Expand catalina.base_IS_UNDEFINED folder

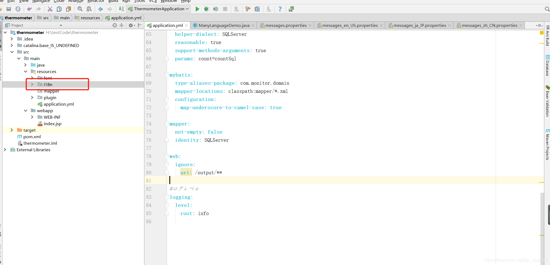point(12,45)
